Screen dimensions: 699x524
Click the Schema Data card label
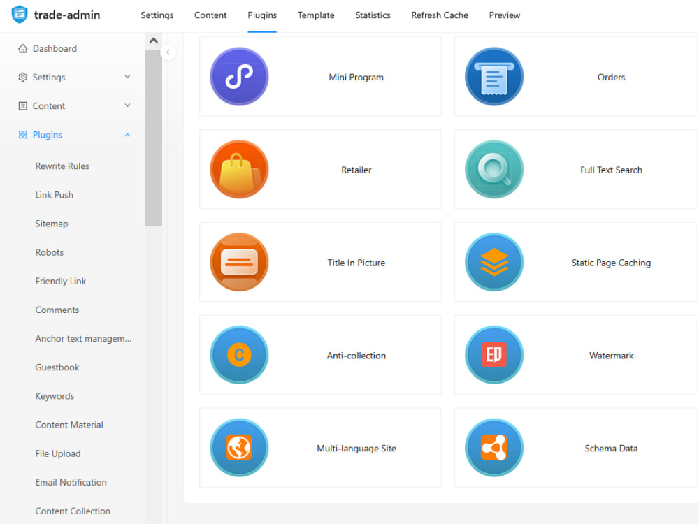pyautogui.click(x=611, y=448)
